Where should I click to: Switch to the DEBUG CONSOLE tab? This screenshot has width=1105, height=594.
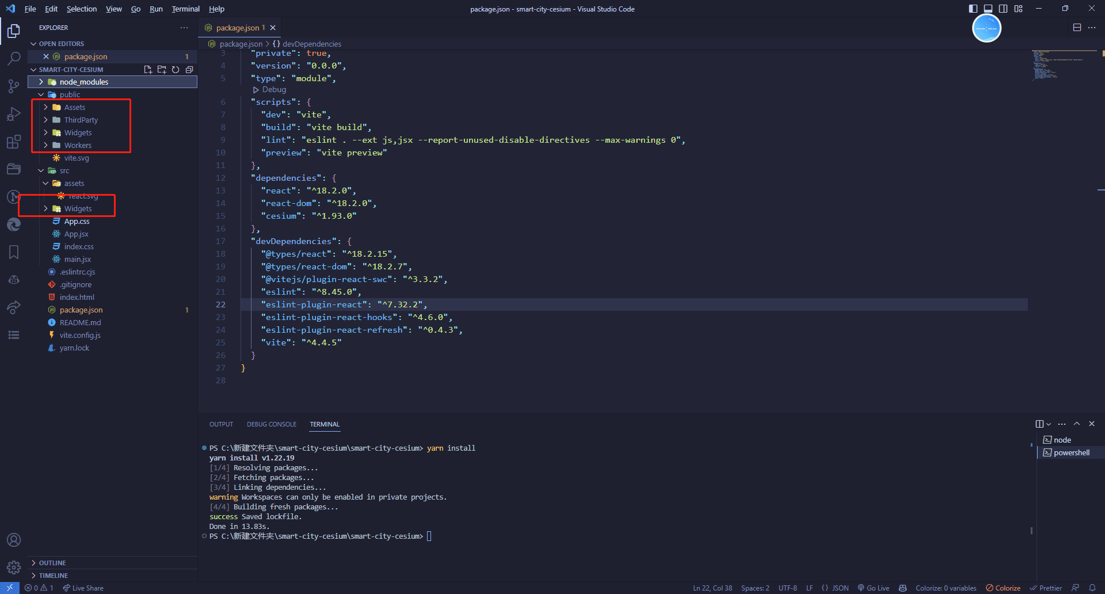tap(272, 424)
